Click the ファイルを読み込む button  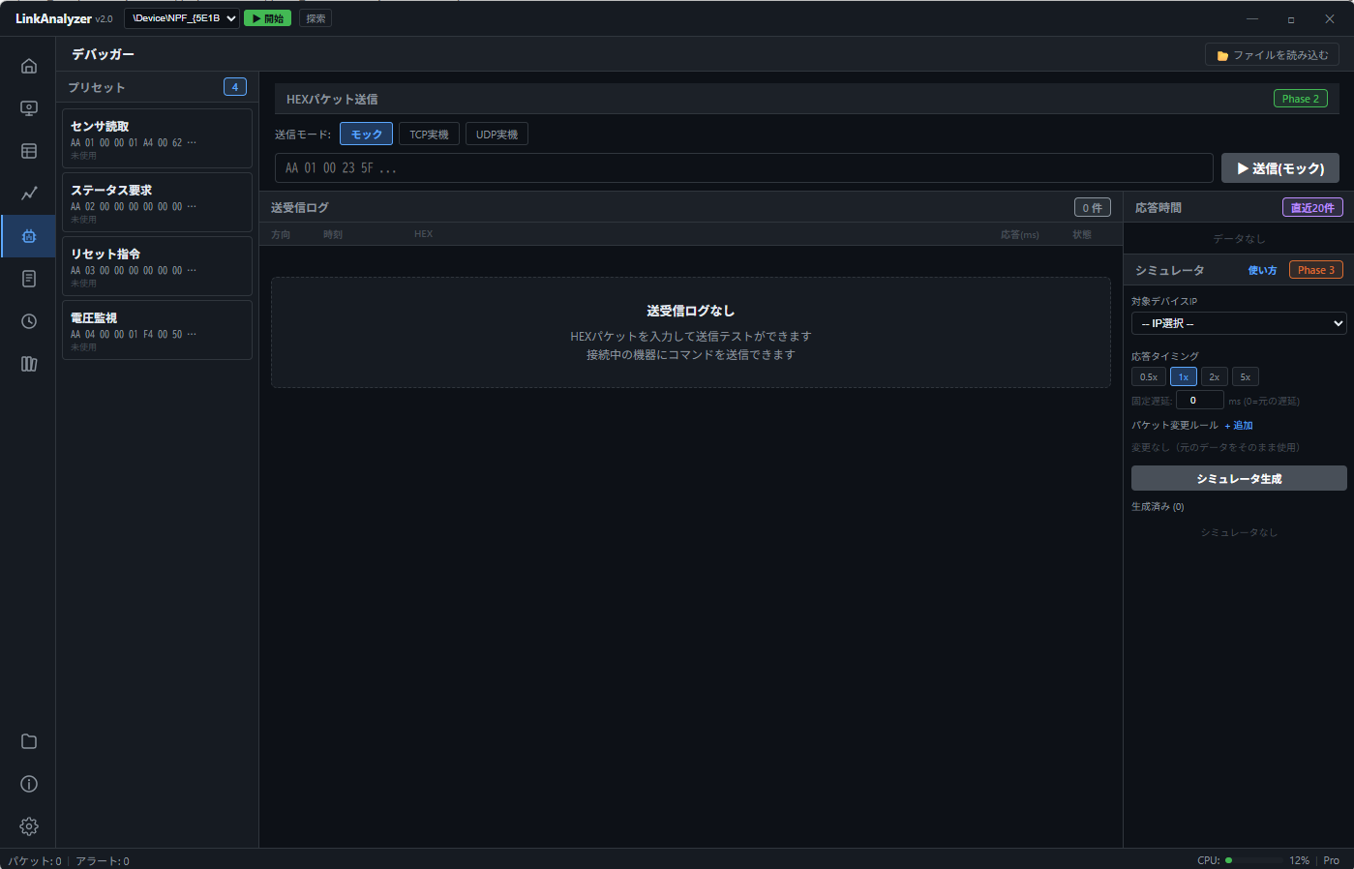click(1272, 55)
